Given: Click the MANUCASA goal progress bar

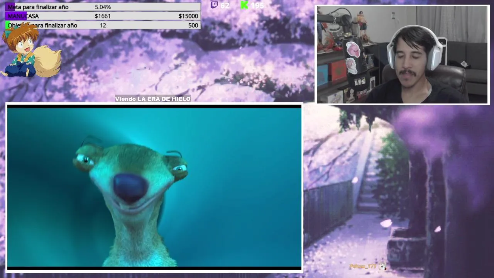Looking at the screenshot, I should click(103, 16).
